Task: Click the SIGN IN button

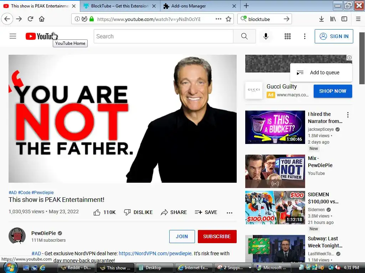Action: click(x=334, y=36)
